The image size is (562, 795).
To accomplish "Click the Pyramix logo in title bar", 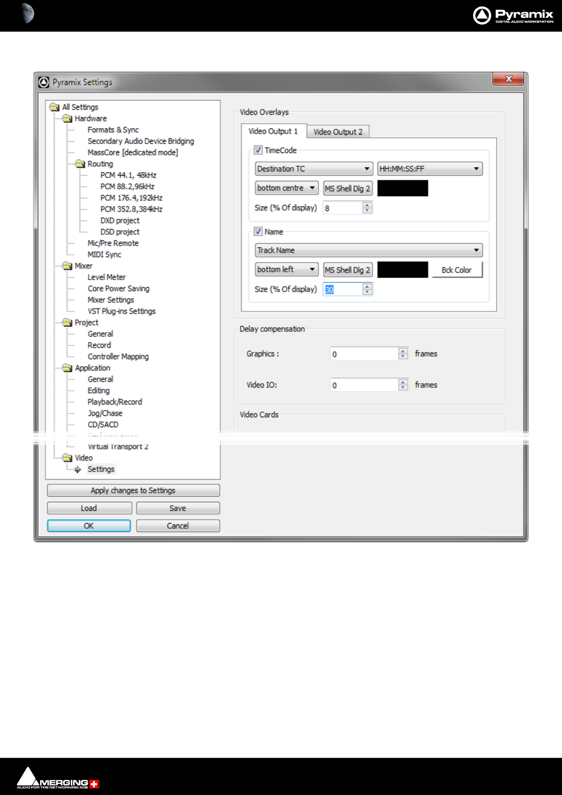I will coord(44,82).
